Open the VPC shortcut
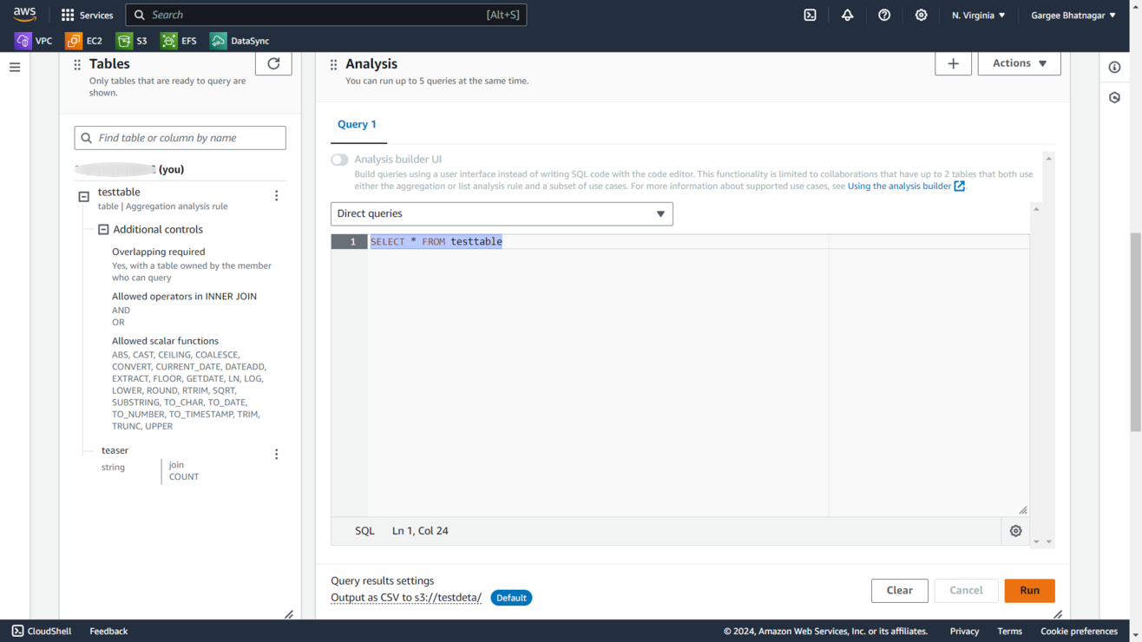This screenshot has height=642, width=1142. (x=33, y=41)
